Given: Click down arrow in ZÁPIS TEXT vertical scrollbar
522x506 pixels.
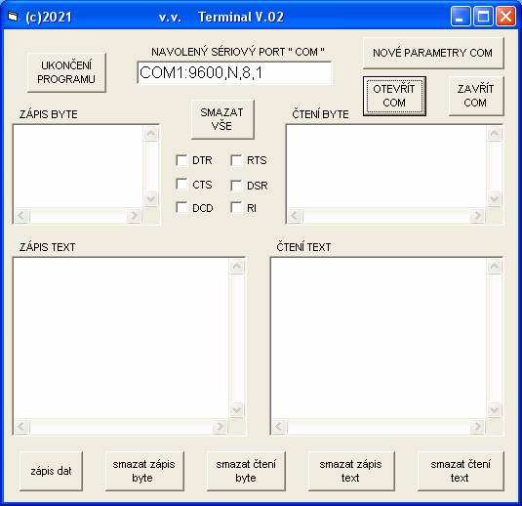Looking at the screenshot, I should pos(237,409).
